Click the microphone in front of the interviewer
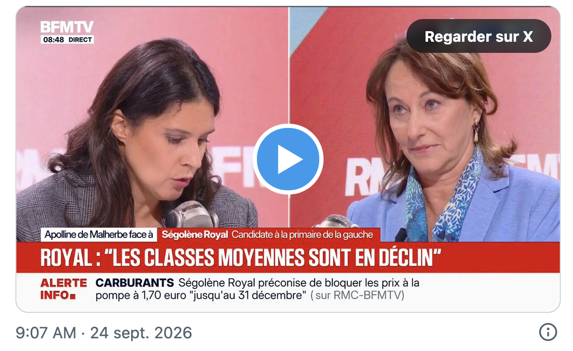 [193, 215]
